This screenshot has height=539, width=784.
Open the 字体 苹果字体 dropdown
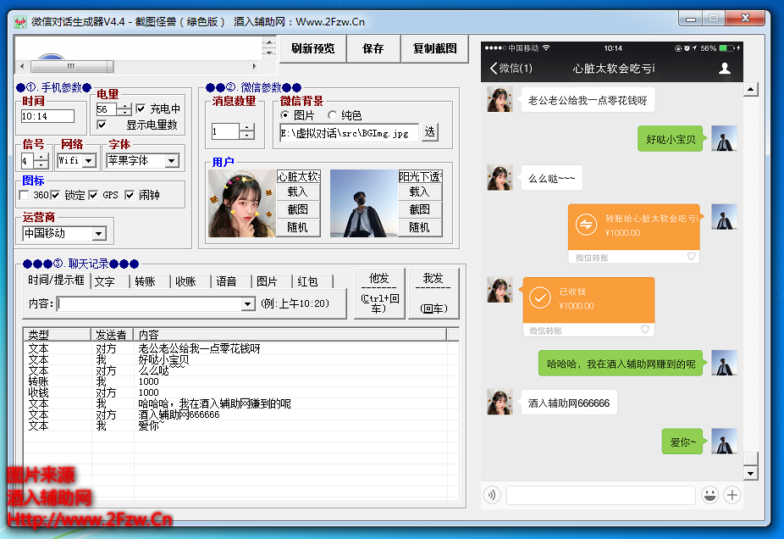pyautogui.click(x=172, y=161)
